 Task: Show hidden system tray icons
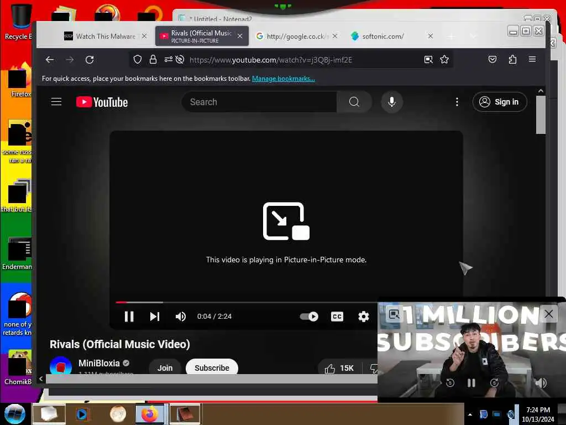(470, 414)
